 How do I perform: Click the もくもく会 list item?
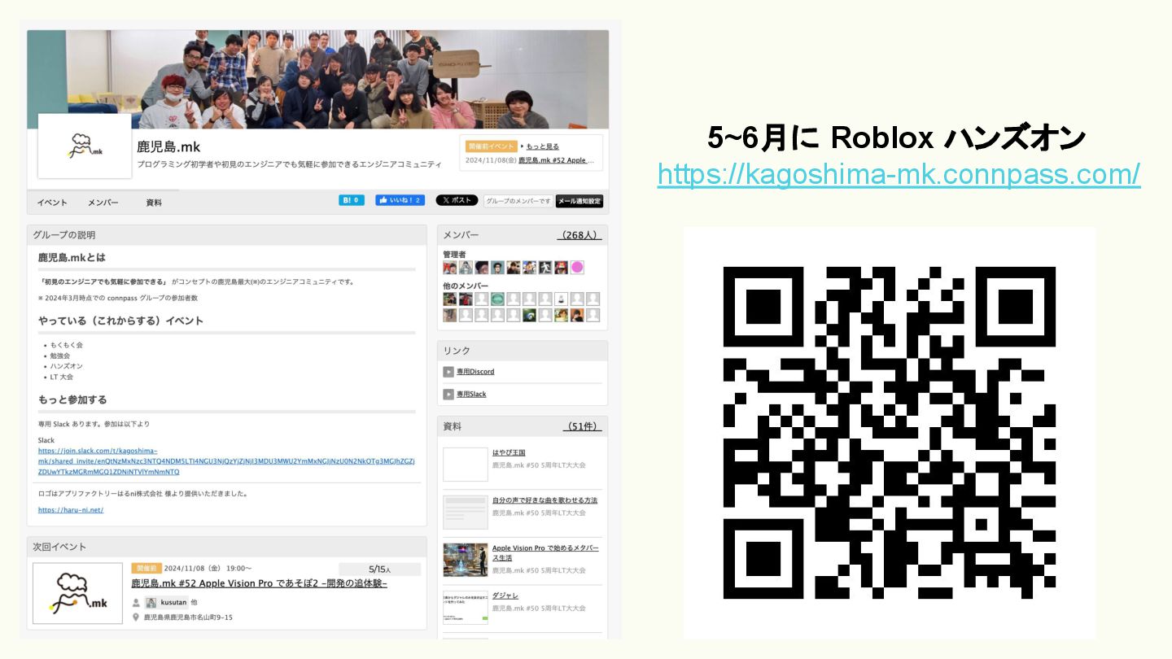click(66, 345)
